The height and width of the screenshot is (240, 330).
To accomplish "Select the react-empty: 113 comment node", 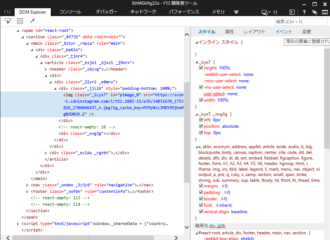I will [x=60, y=198].
